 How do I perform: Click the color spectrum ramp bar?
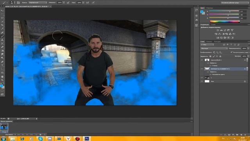[x=225, y=22]
